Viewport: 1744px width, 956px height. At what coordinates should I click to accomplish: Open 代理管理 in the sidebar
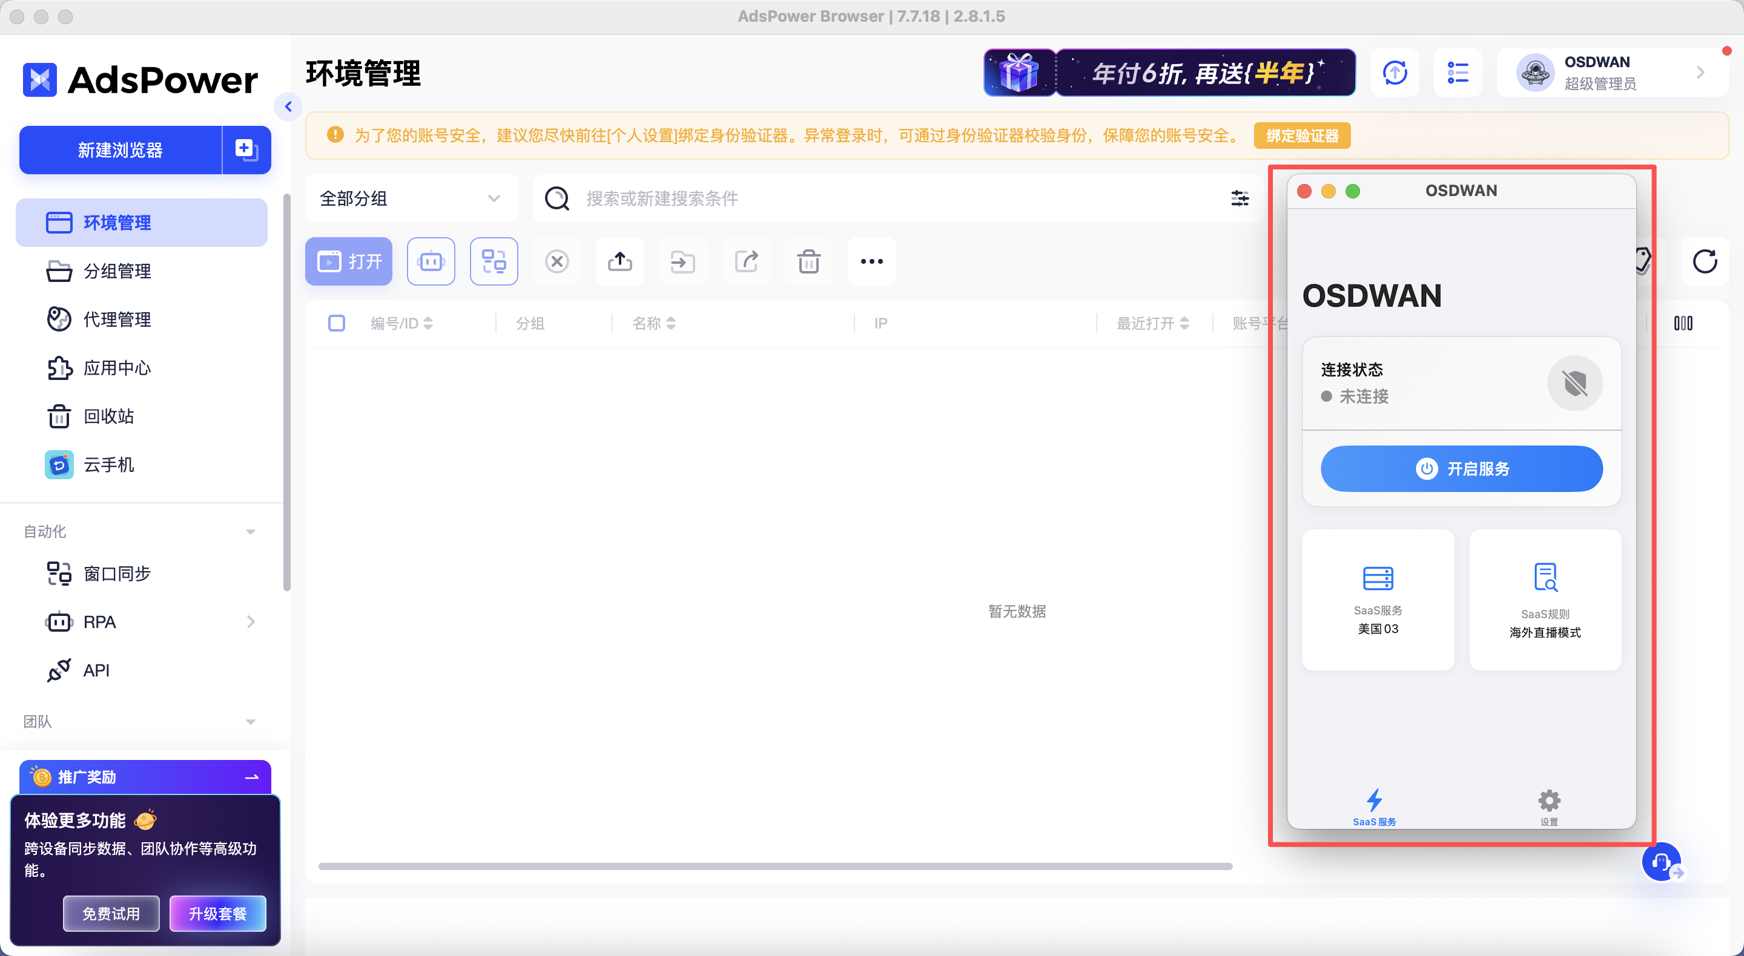[116, 319]
